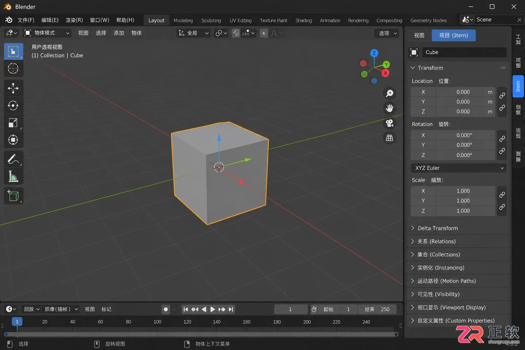
Task: Click the timeline scrollbar
Action: 201,334
